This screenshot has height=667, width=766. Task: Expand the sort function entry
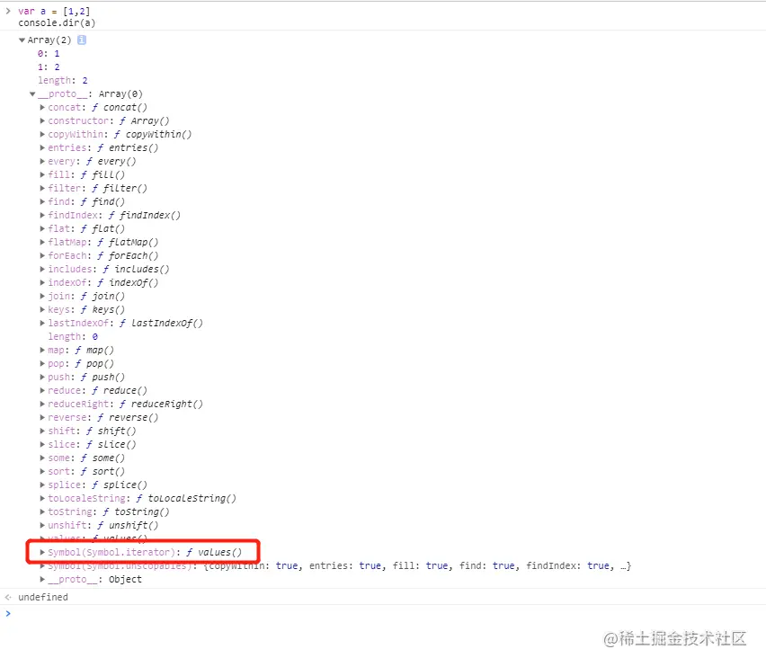[x=42, y=472]
